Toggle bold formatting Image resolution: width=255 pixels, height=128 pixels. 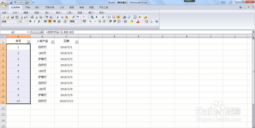(30, 21)
